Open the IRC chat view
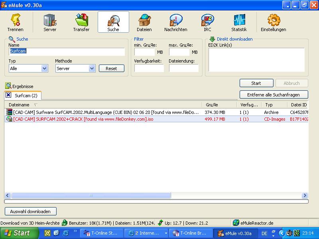 [x=207, y=22]
